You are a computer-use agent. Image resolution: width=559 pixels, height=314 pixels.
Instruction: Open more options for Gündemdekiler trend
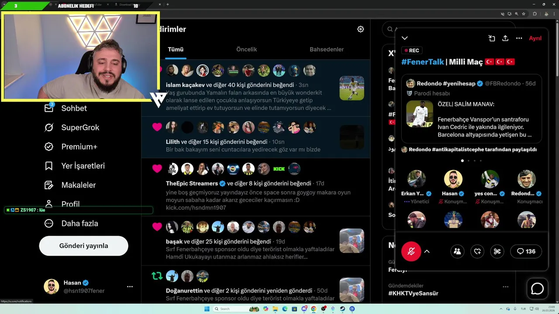point(505,287)
